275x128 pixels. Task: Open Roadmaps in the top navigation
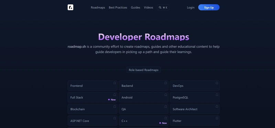coord(98,8)
